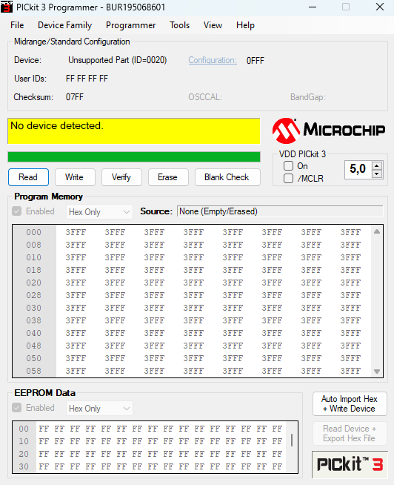This screenshot has height=485, width=394.
Task: Click the 'No device detected.' status box
Action: click(134, 131)
